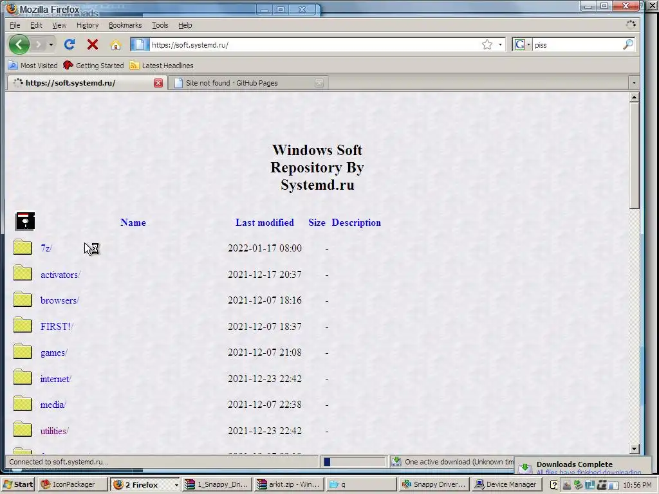Viewport: 659px width, 494px height.
Task: Click the green Back navigation button
Action: [x=19, y=44]
